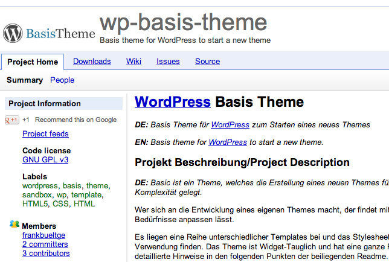Click the Members heading text
Viewport: 389px width, 262px height.
[39, 226]
